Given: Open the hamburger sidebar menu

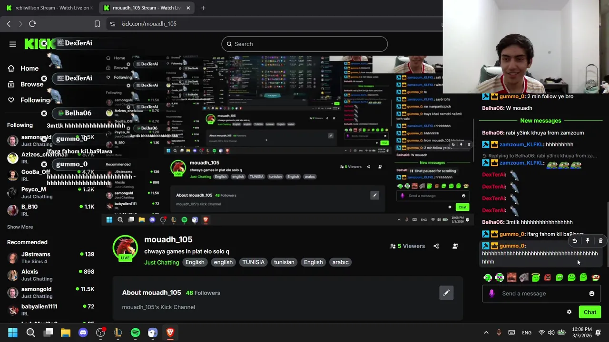Looking at the screenshot, I should point(13,44).
